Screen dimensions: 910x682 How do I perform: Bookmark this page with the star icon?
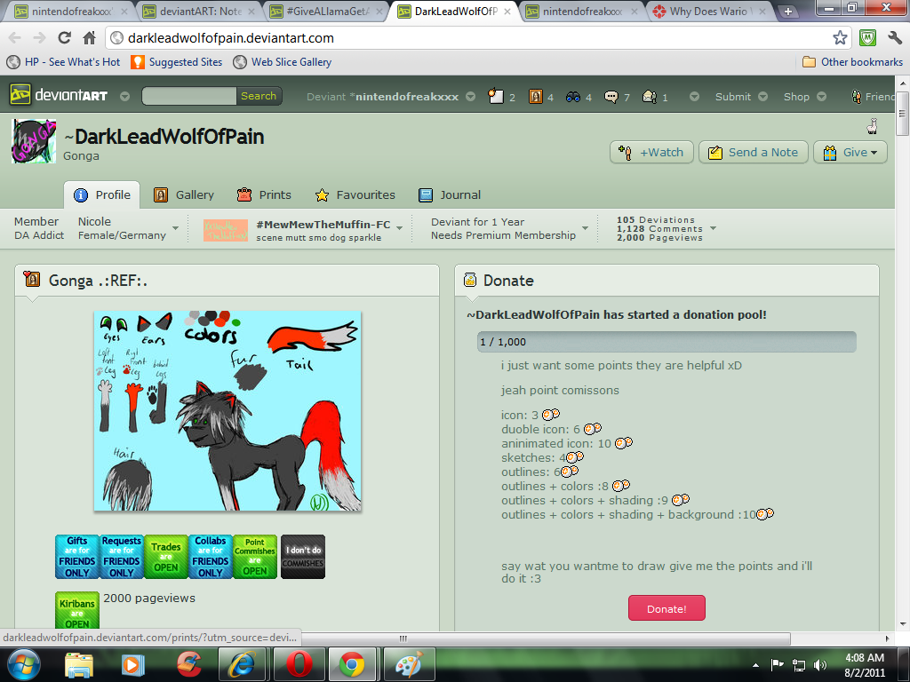(x=840, y=38)
